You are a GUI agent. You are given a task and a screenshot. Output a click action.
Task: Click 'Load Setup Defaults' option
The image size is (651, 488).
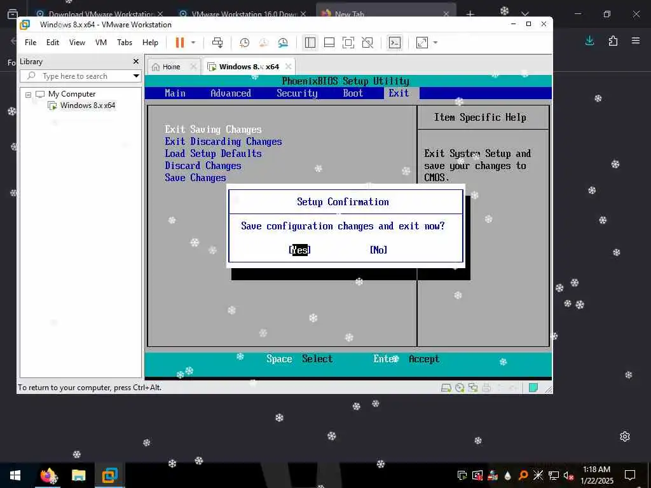(x=213, y=154)
